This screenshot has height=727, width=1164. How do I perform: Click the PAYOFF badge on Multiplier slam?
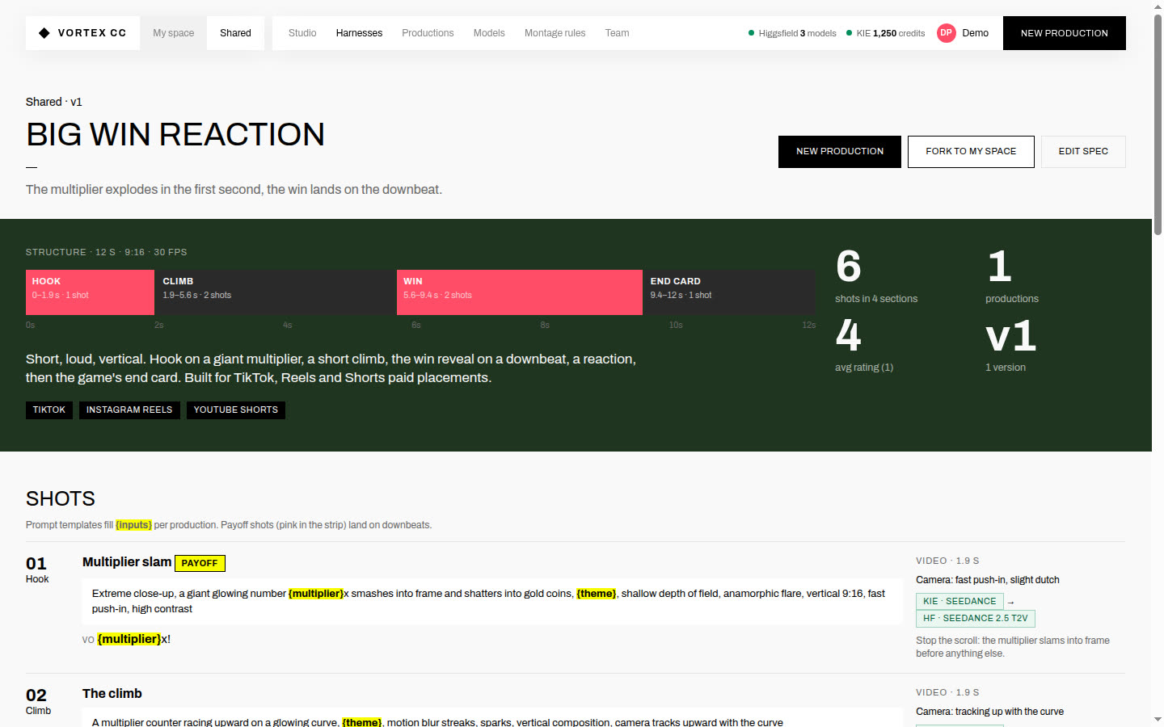[x=200, y=563]
